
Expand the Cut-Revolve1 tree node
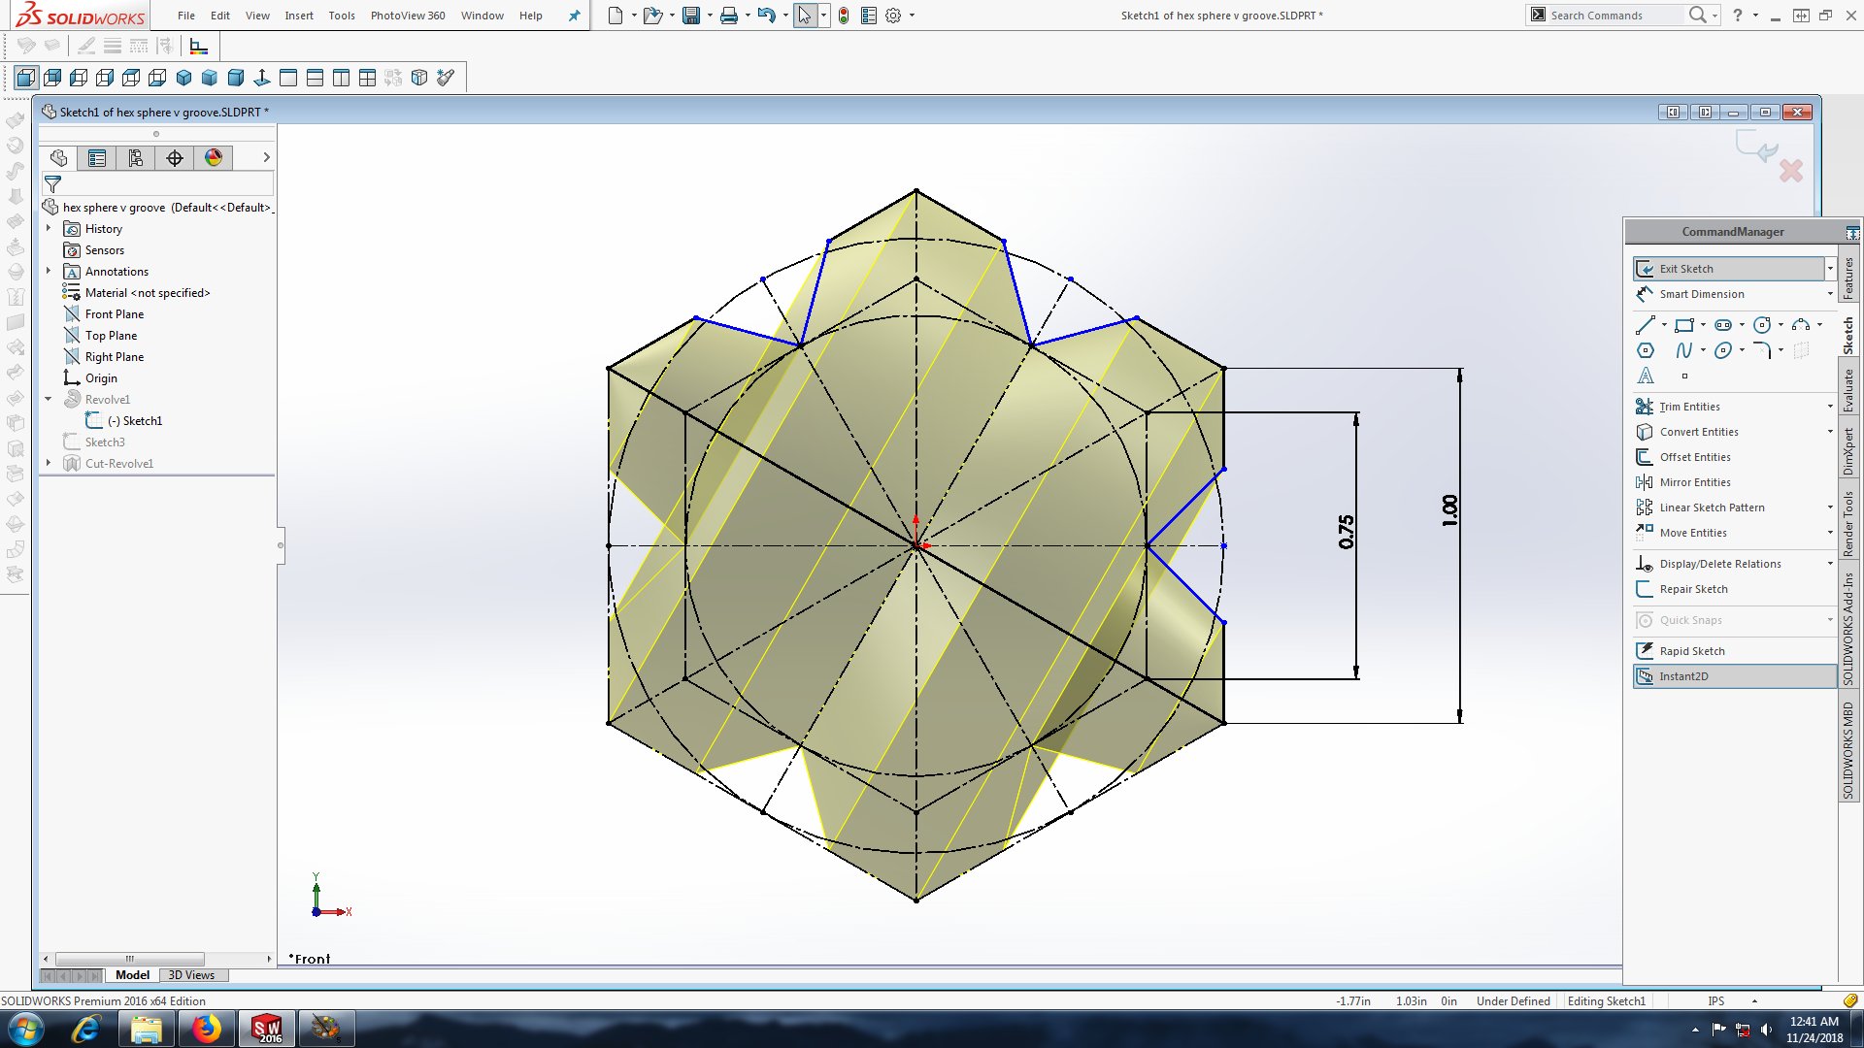(x=49, y=464)
